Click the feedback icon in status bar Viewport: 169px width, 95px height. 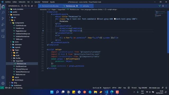click(163, 88)
